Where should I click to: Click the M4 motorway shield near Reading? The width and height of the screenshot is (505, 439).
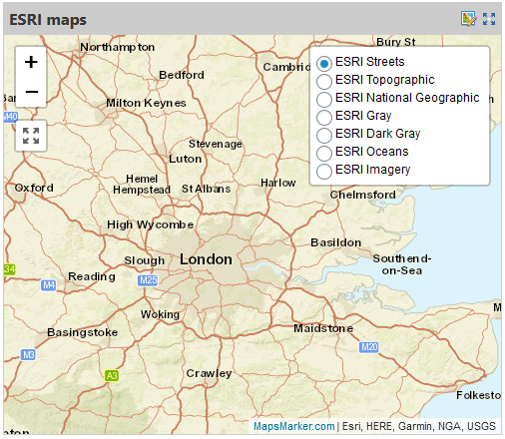(x=48, y=285)
